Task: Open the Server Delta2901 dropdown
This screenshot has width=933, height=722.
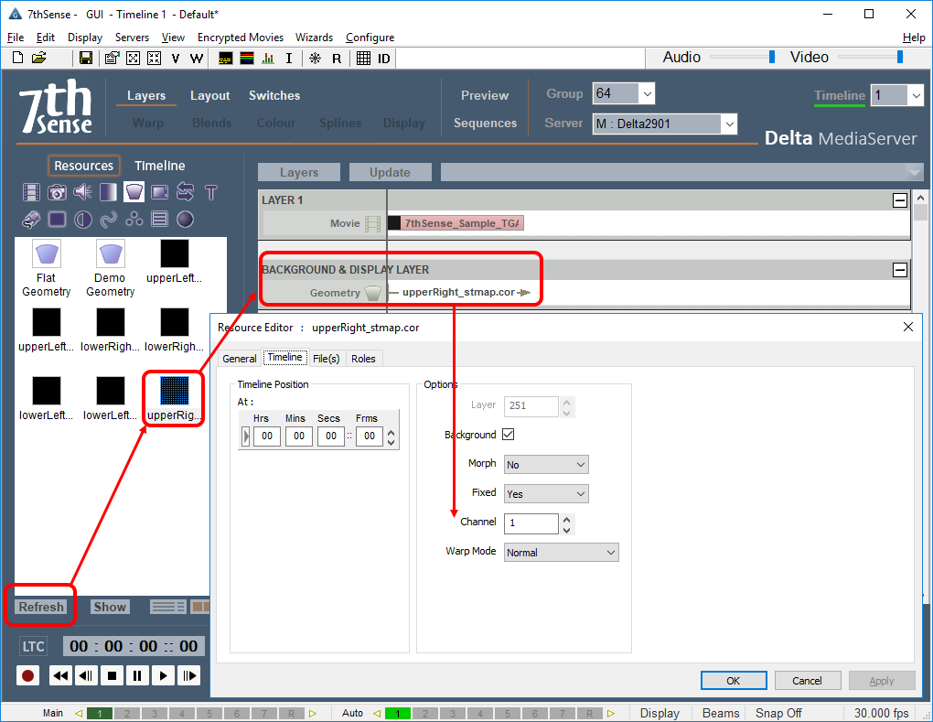Action: coord(729,124)
